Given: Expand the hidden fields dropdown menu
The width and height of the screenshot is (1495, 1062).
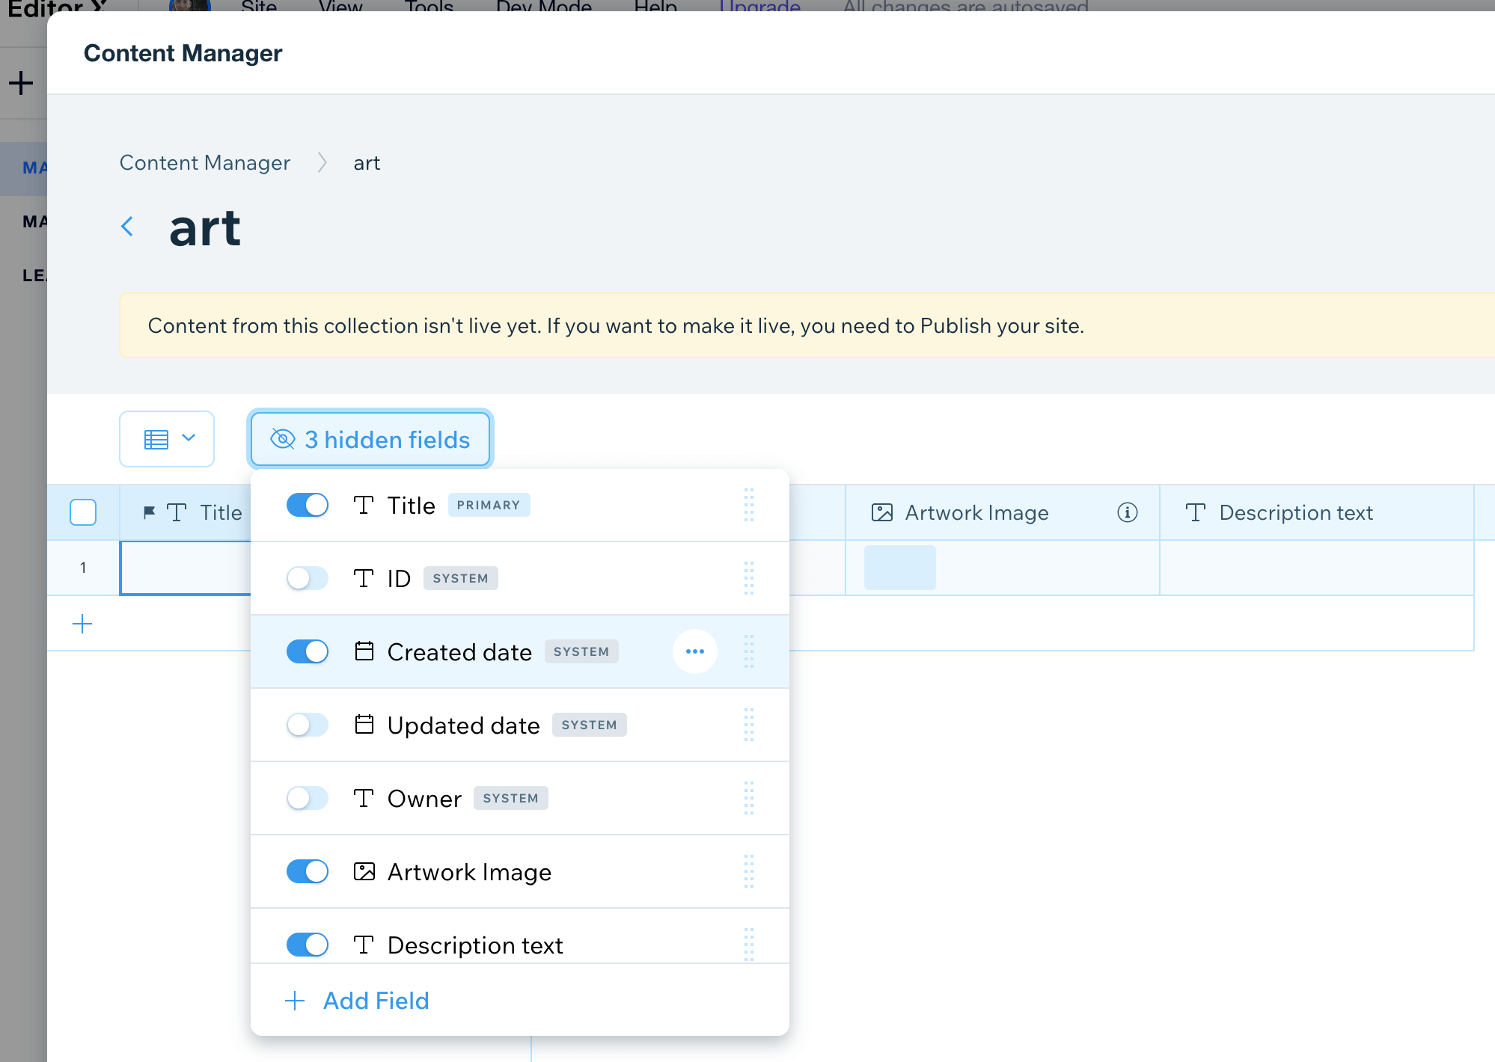Looking at the screenshot, I should [370, 439].
